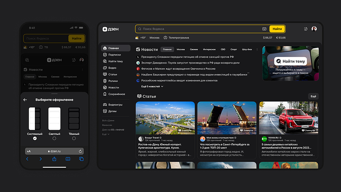
Task: Open the on-screen keyboard icon in search bar
Action: coord(264,29)
